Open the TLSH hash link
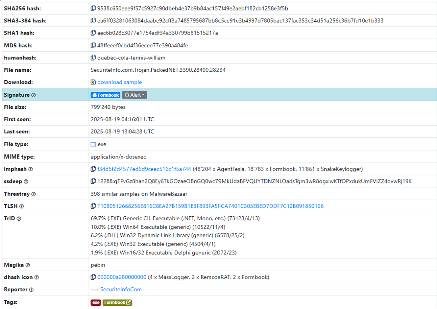 [210, 206]
